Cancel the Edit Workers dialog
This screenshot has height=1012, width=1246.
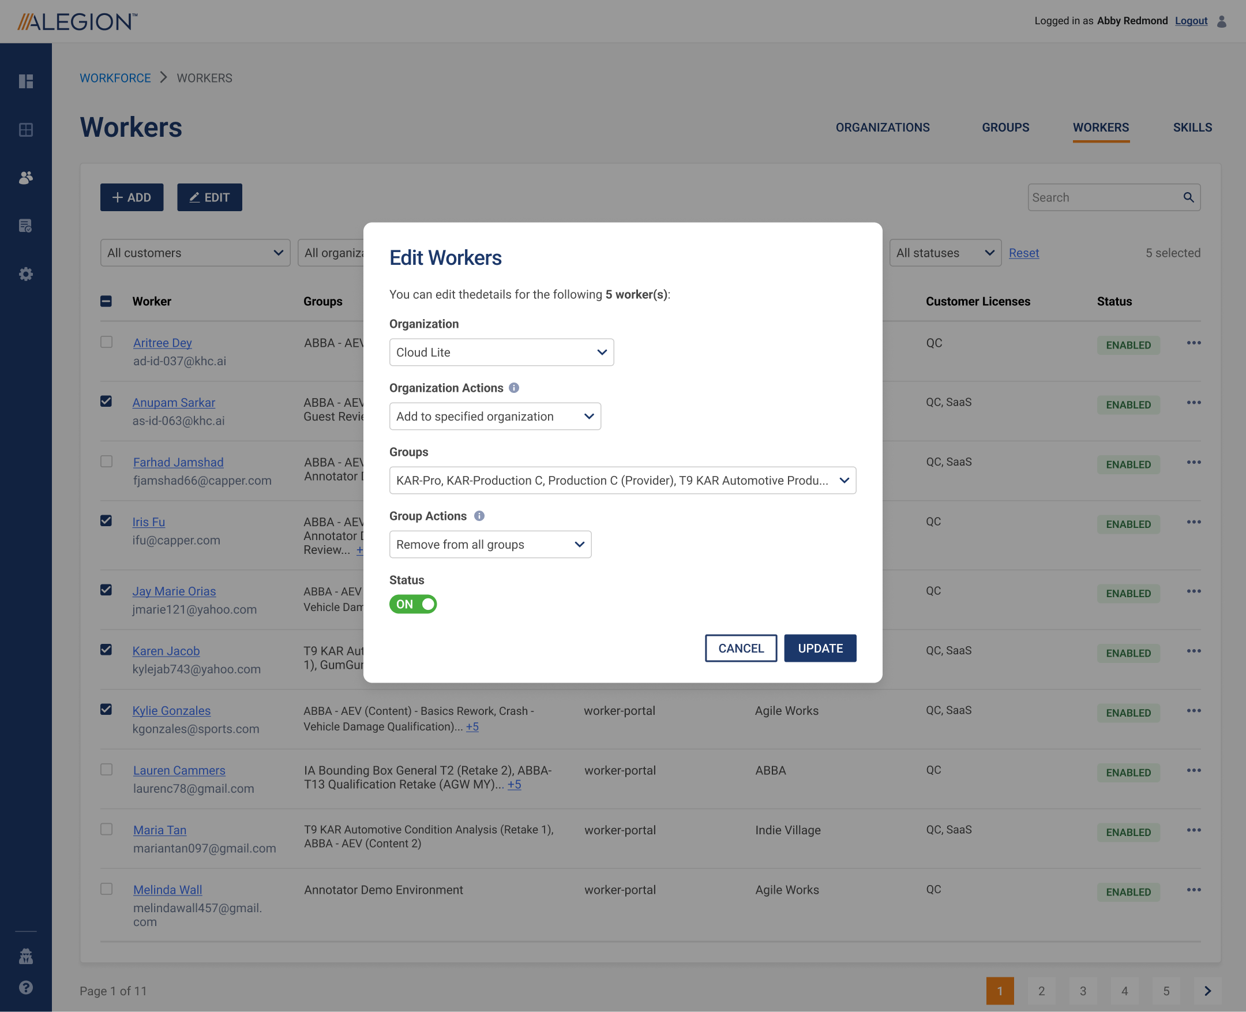click(x=741, y=649)
